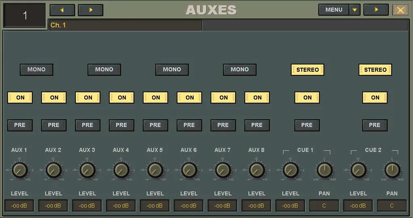413x218 pixels.
Task: Enable PRE for AUX 7
Action: tap(223, 125)
